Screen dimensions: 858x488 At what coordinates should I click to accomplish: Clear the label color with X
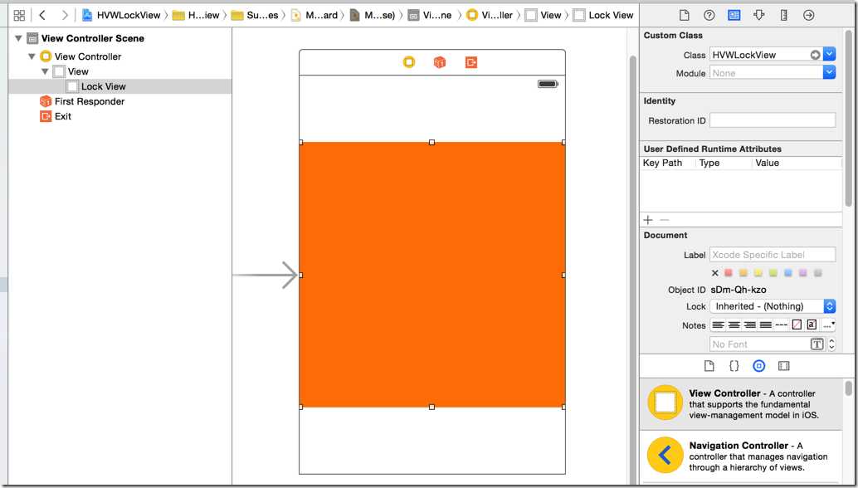tap(714, 273)
